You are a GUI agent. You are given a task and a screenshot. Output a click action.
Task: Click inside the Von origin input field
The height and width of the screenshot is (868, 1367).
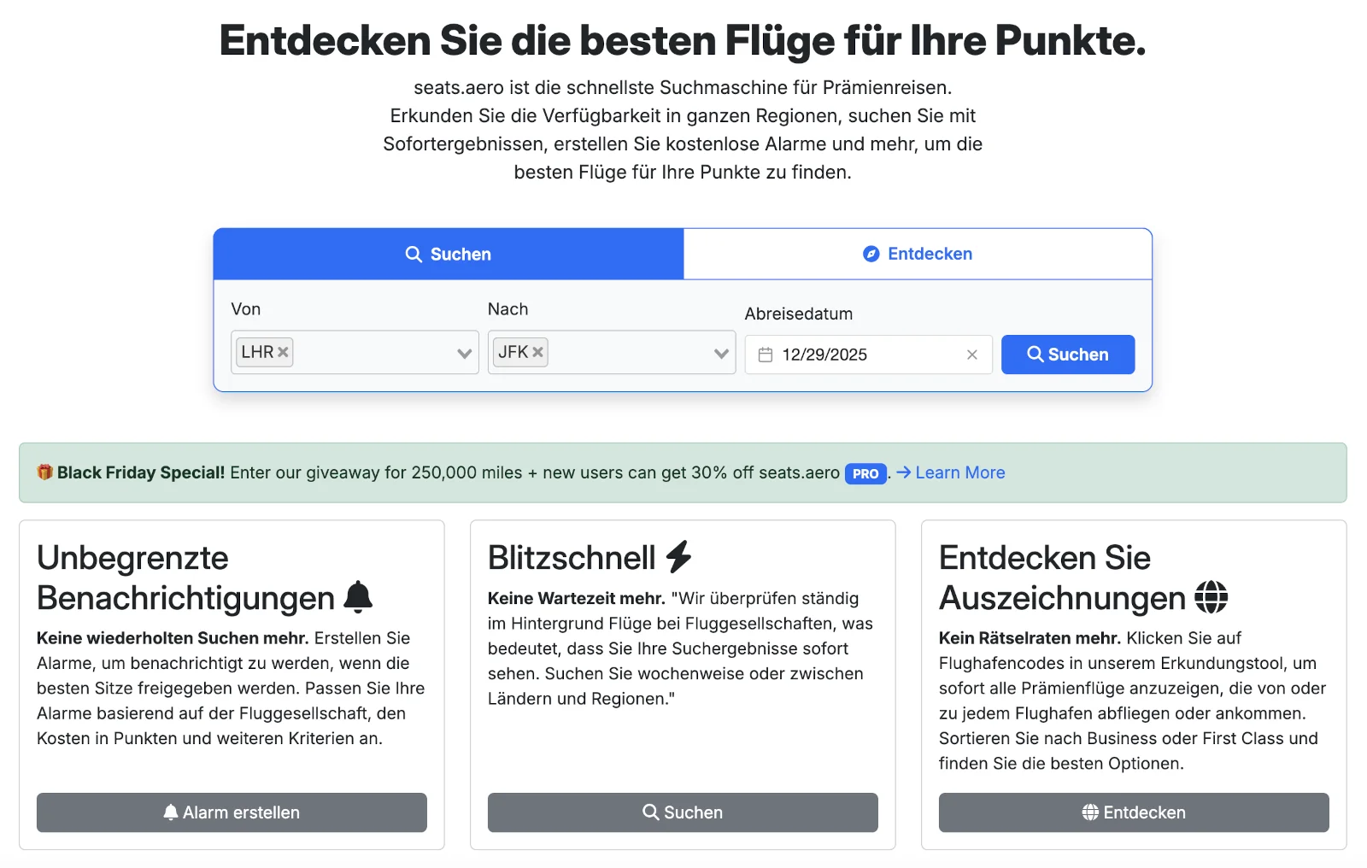click(372, 352)
